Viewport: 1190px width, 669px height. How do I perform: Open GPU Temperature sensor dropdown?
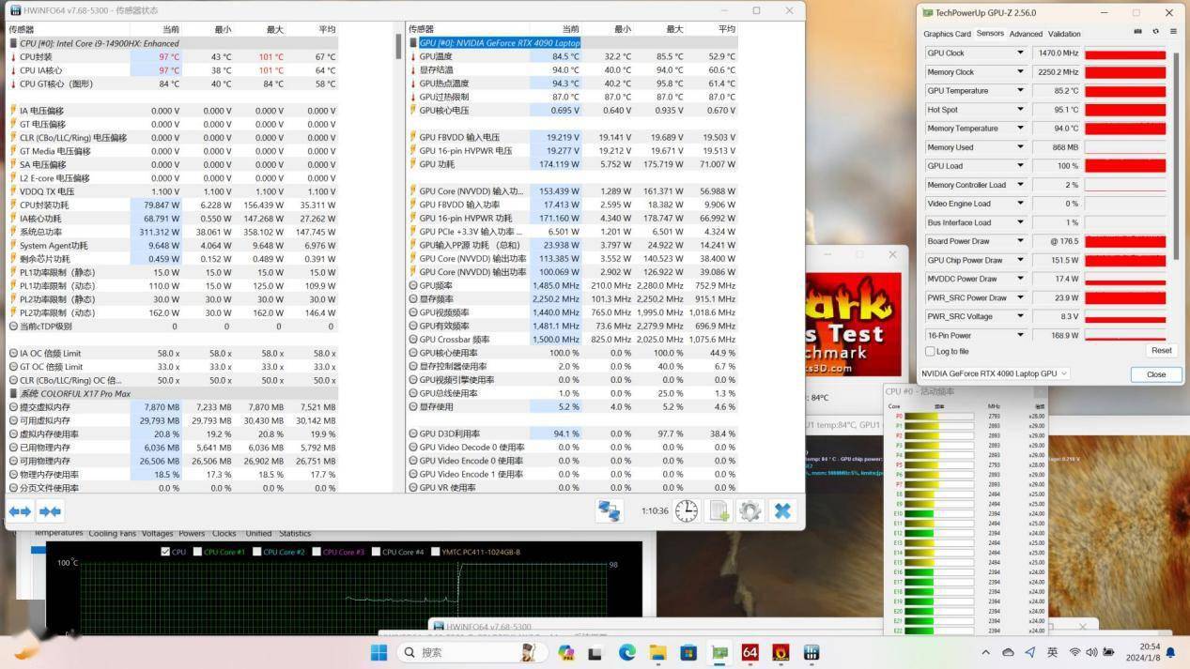(x=1020, y=91)
